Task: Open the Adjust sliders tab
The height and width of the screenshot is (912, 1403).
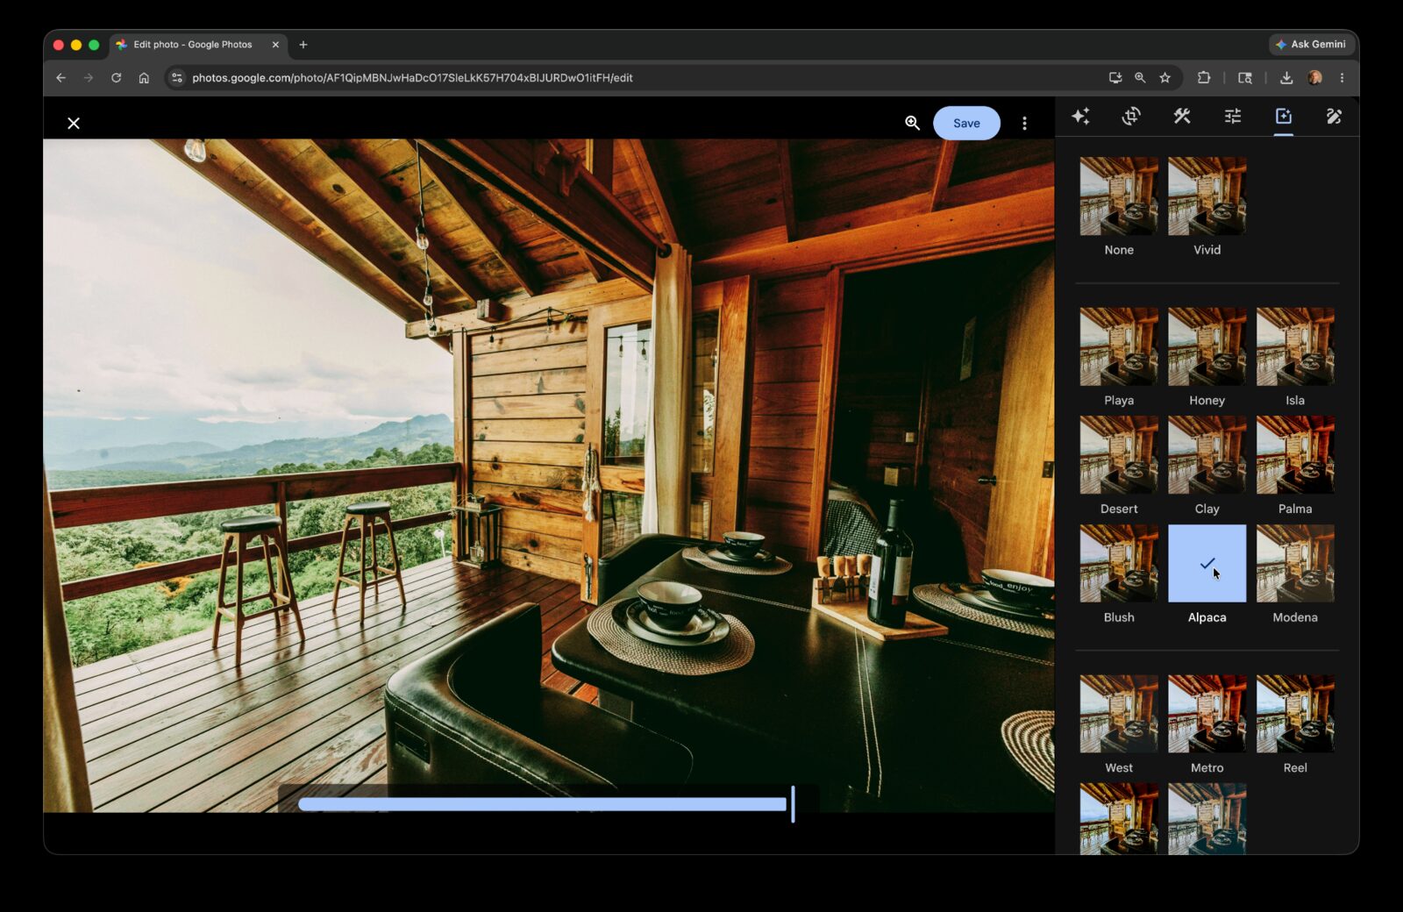Action: point(1233,117)
